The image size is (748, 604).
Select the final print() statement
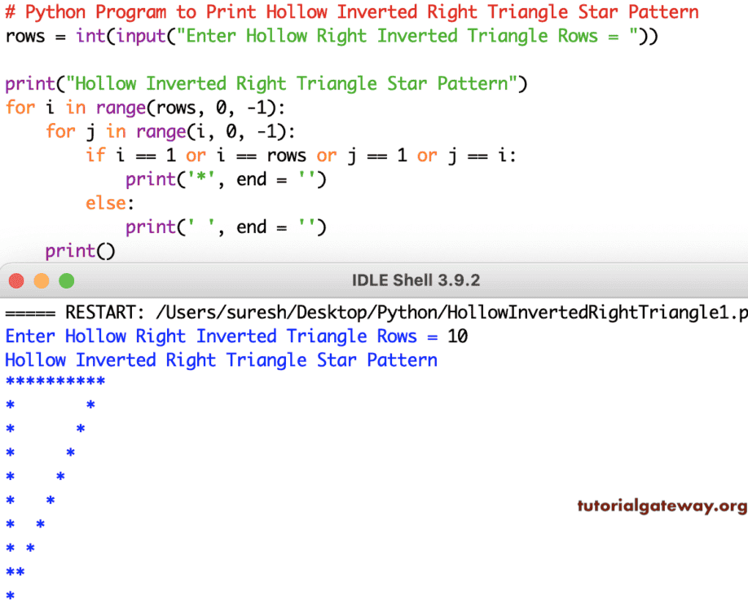click(79, 250)
